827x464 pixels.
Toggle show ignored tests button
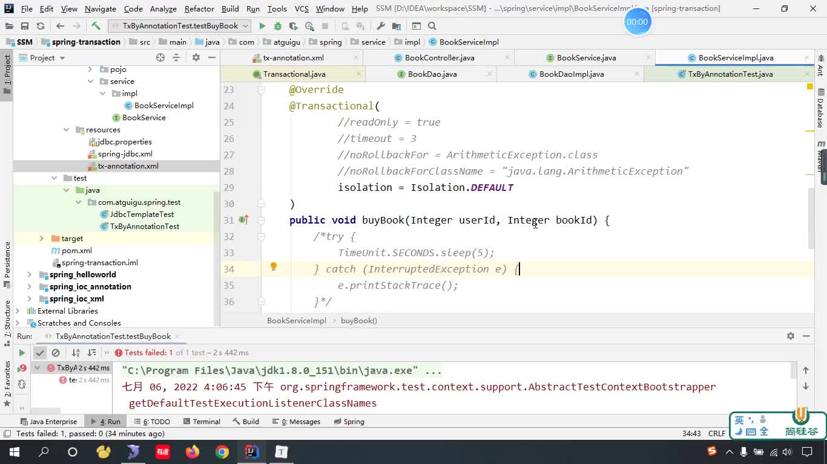pos(56,353)
